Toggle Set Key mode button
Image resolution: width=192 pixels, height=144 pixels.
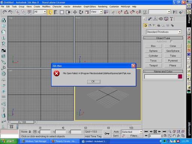click(x=116, y=136)
